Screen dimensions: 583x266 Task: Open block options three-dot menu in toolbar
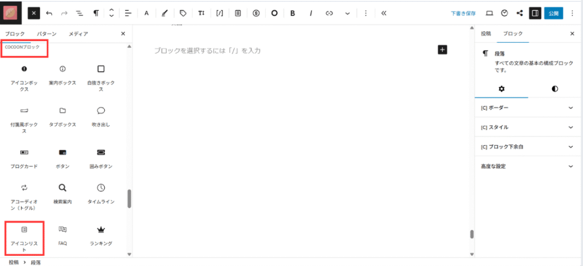(x=366, y=13)
